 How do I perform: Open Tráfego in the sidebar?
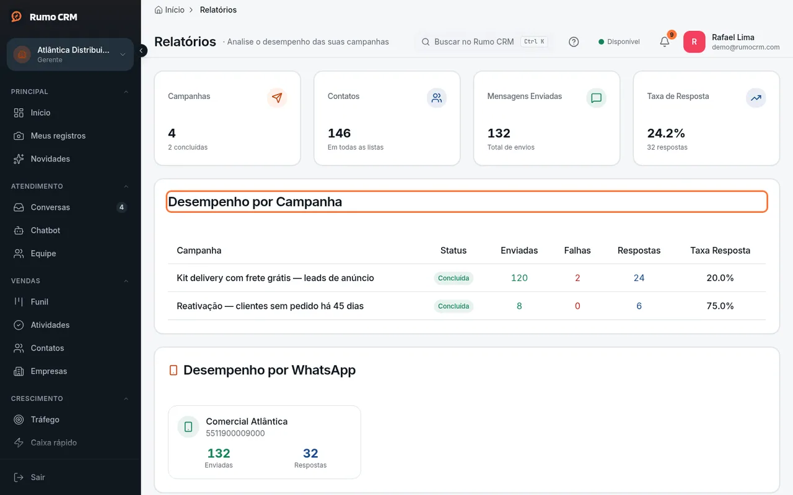coord(70,420)
